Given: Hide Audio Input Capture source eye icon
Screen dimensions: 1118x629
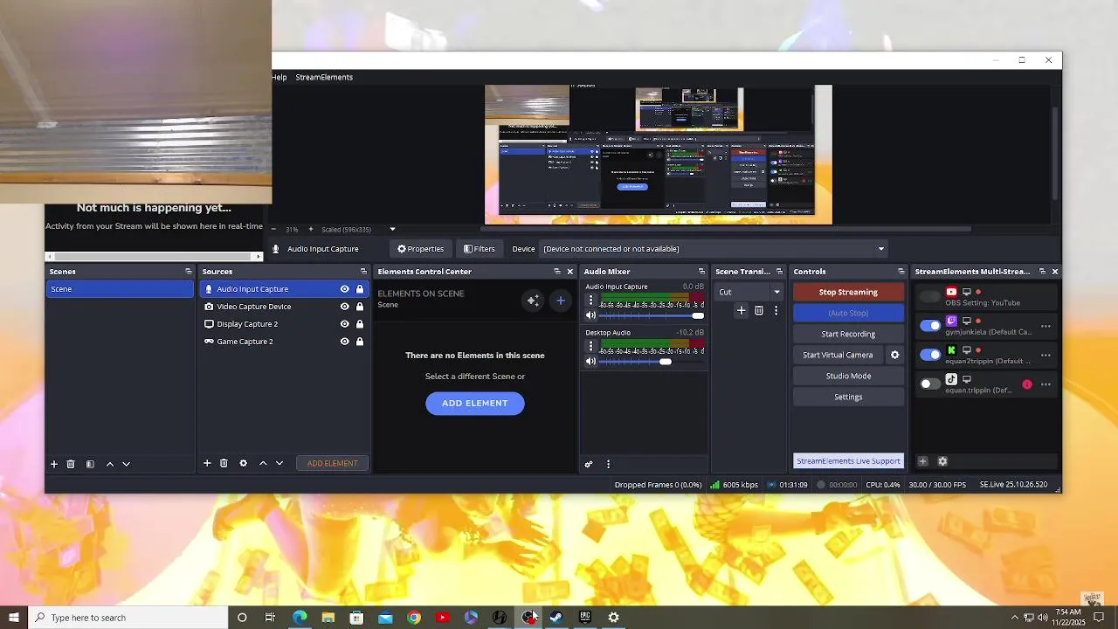Looking at the screenshot, I should (x=344, y=289).
